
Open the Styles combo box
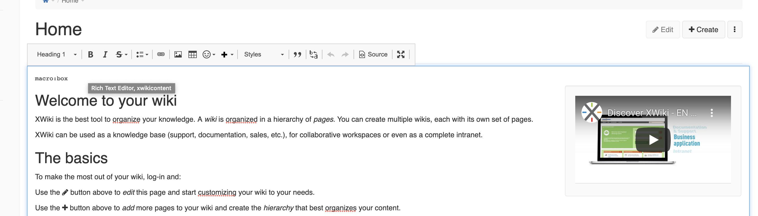tap(264, 54)
